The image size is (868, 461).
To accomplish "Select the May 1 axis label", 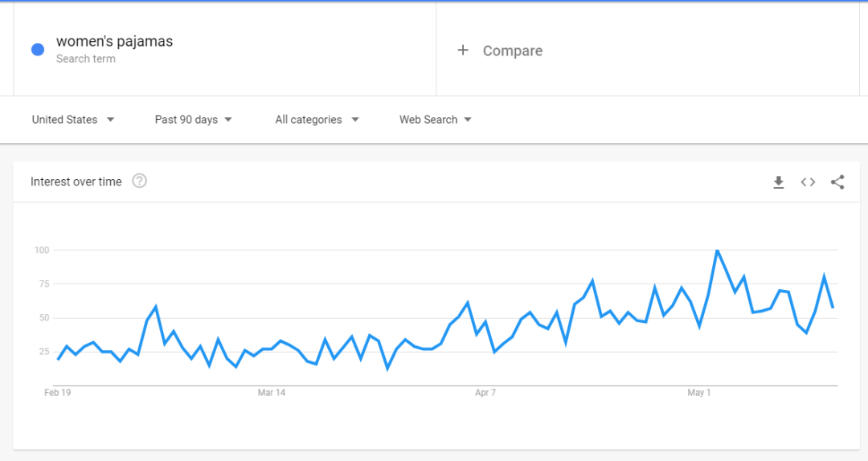I will coord(699,393).
